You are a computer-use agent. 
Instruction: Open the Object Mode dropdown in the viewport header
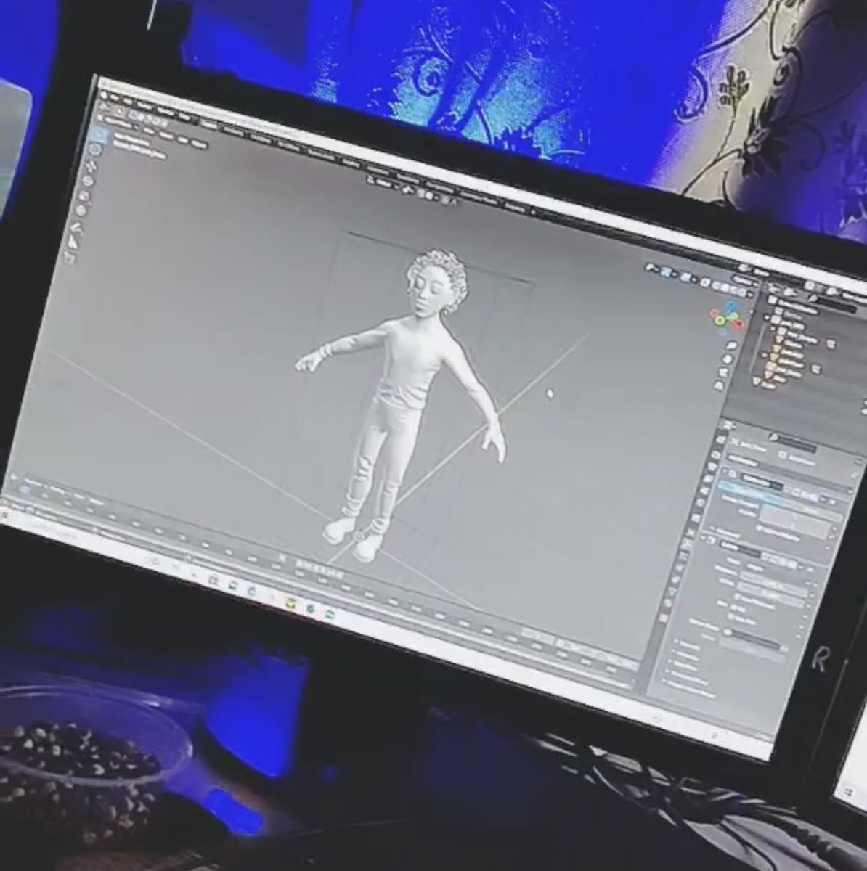coord(119,123)
